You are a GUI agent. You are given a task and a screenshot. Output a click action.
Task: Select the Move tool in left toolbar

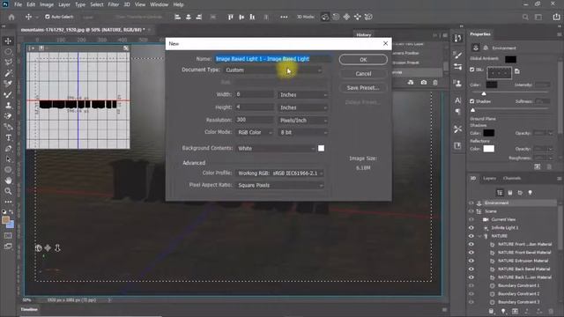coord(8,41)
